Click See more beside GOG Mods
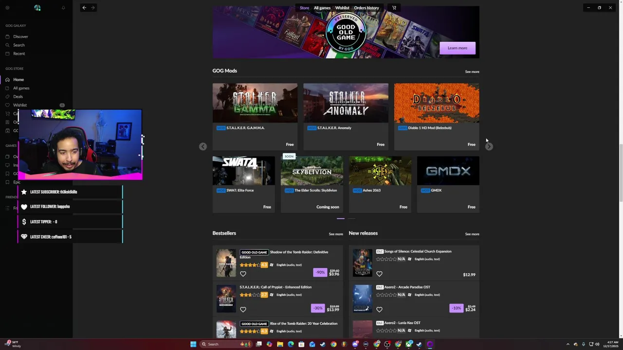Viewport: 623px width, 350px height. (472, 72)
